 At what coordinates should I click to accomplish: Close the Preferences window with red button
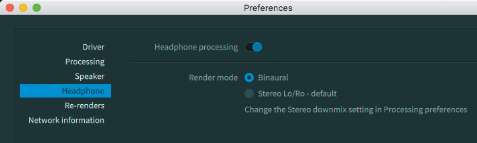point(10,8)
